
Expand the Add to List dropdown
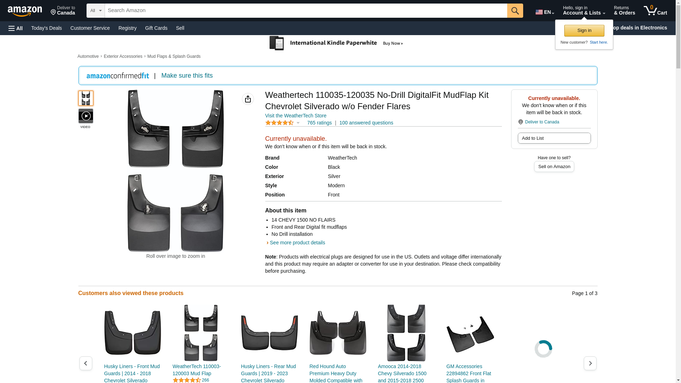coord(554,138)
